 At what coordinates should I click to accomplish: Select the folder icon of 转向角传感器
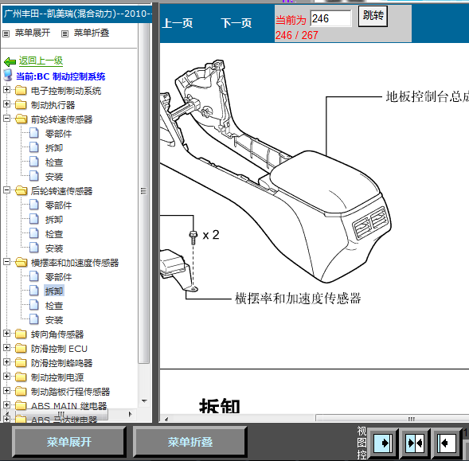tap(21, 334)
